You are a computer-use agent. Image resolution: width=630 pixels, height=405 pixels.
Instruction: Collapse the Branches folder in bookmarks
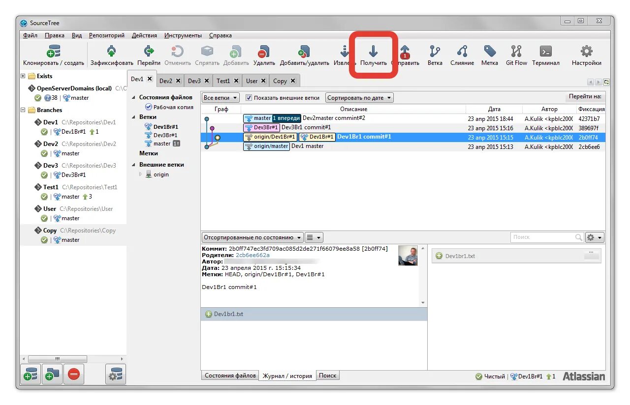23,110
